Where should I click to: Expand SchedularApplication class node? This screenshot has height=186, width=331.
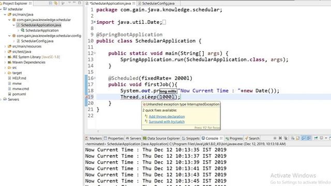pos(18,30)
